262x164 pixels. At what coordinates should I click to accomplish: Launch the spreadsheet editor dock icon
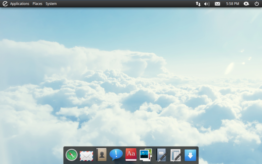click(x=176, y=155)
